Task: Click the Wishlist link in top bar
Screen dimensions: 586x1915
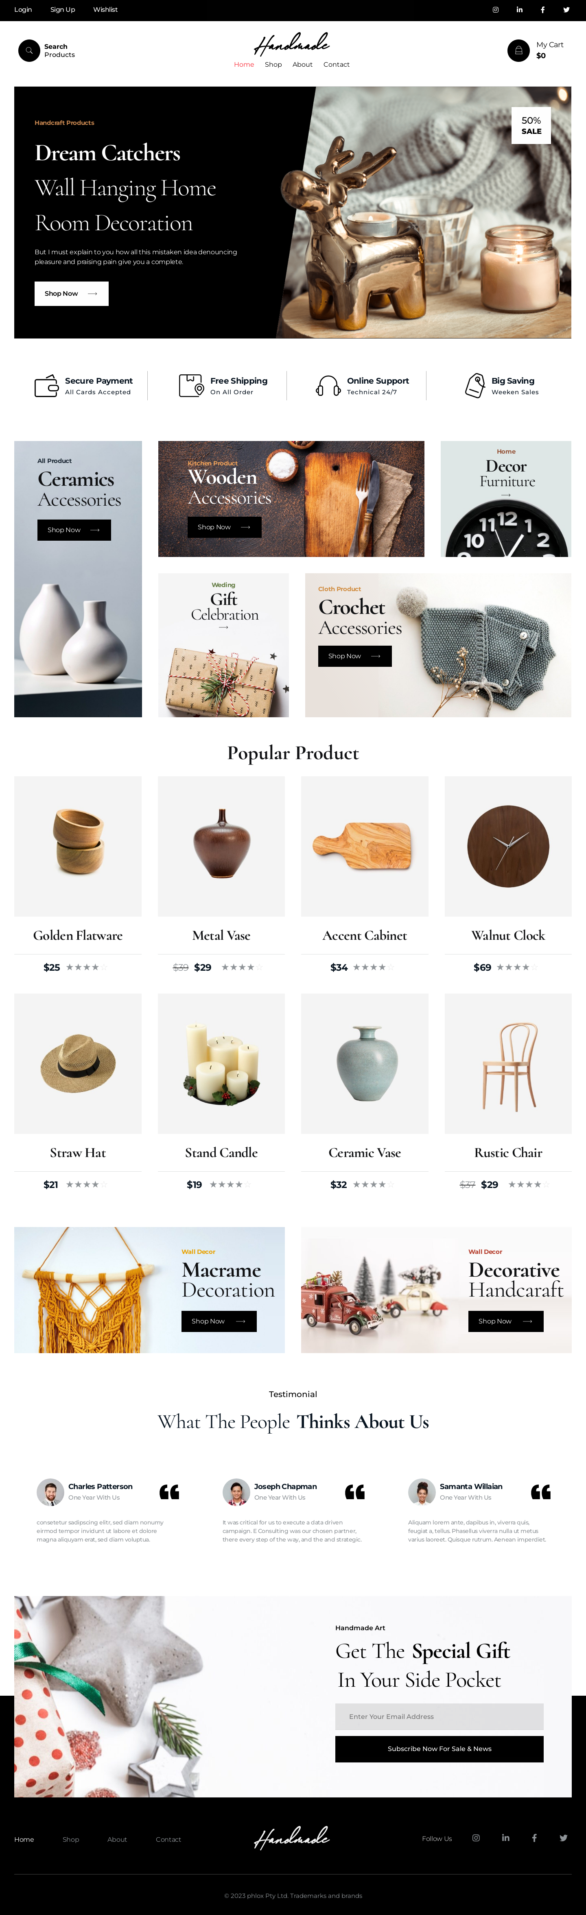Action: point(105,10)
